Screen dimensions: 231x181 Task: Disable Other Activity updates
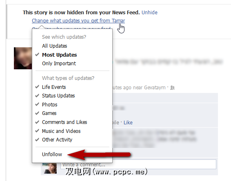(x=57, y=140)
